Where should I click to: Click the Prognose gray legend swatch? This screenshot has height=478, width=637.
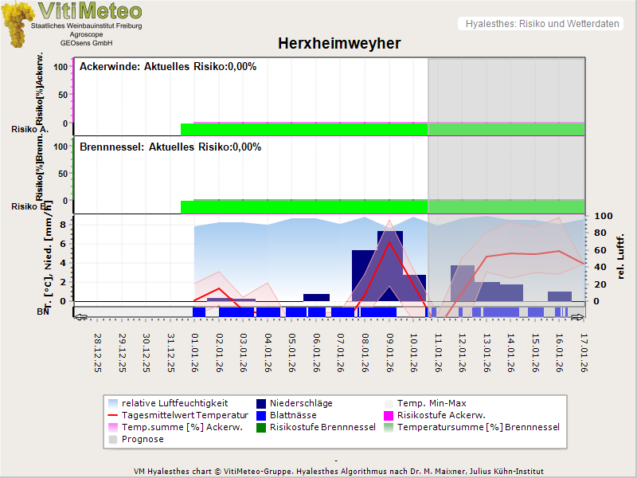click(x=114, y=439)
